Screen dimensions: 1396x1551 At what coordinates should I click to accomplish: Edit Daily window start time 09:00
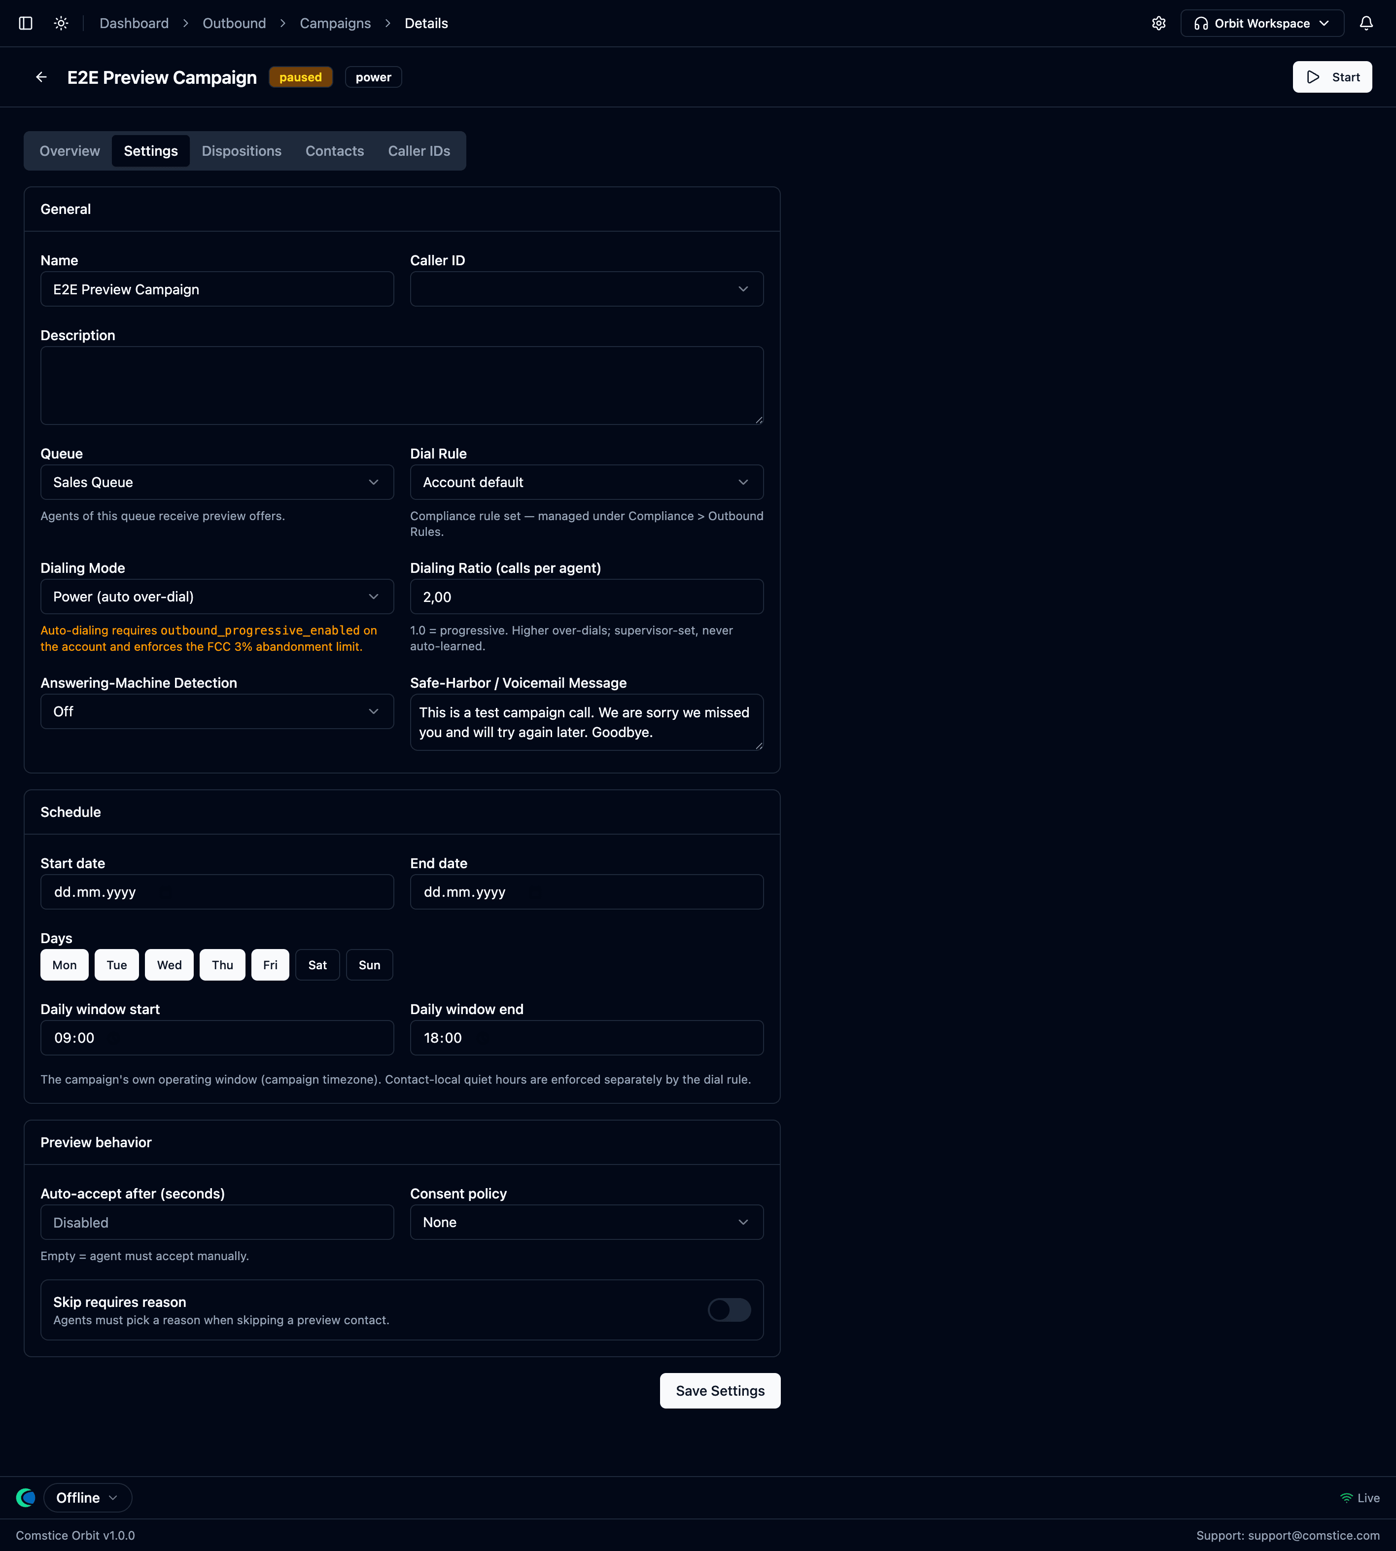tap(217, 1038)
